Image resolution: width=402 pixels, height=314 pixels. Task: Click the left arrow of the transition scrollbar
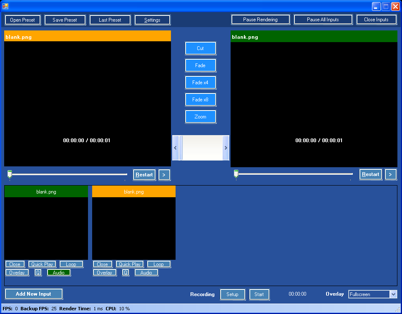(176, 148)
